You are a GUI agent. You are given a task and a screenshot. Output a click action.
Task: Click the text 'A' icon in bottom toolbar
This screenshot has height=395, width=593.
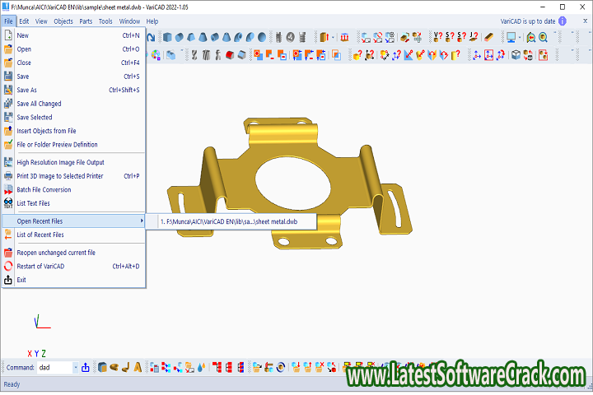(138, 367)
